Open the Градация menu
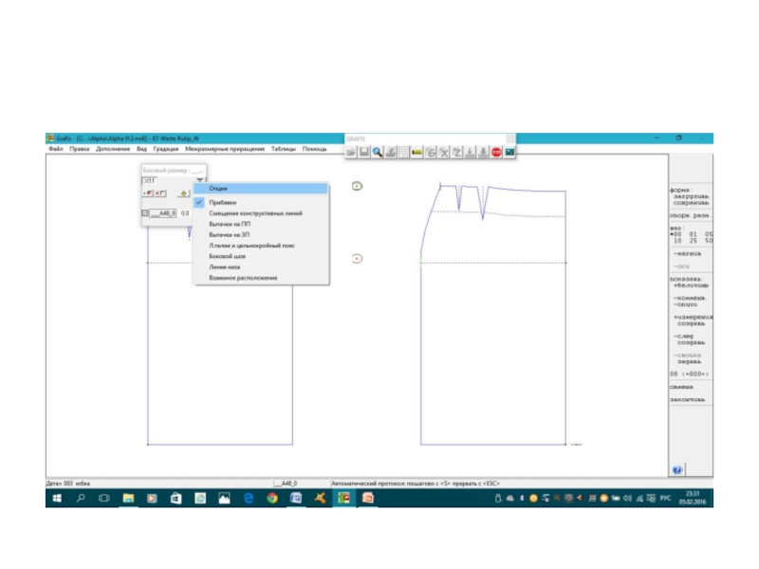The width and height of the screenshot is (759, 569). click(166, 149)
